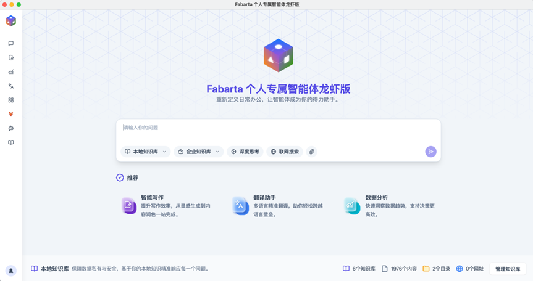Click the purple send button
The image size is (533, 281).
(430, 152)
